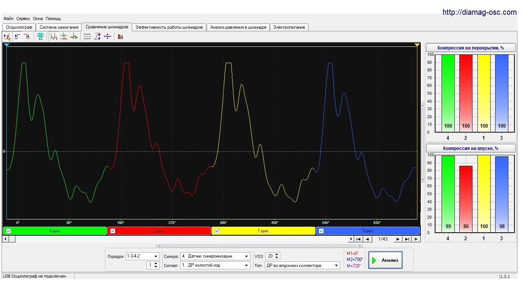Go to next frame button
This screenshot has width=522, height=281.
pos(398,239)
